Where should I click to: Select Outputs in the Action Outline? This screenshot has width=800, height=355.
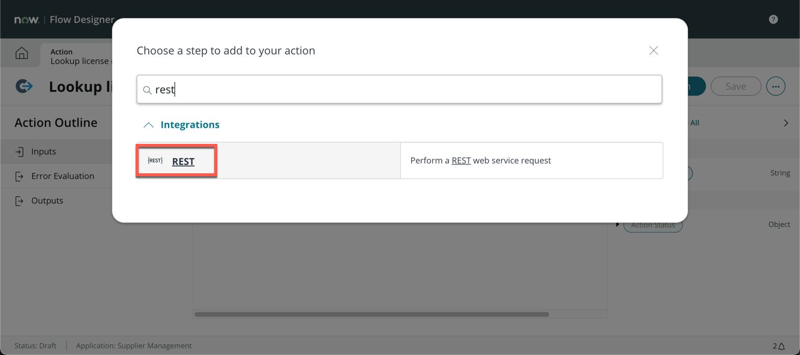click(47, 201)
